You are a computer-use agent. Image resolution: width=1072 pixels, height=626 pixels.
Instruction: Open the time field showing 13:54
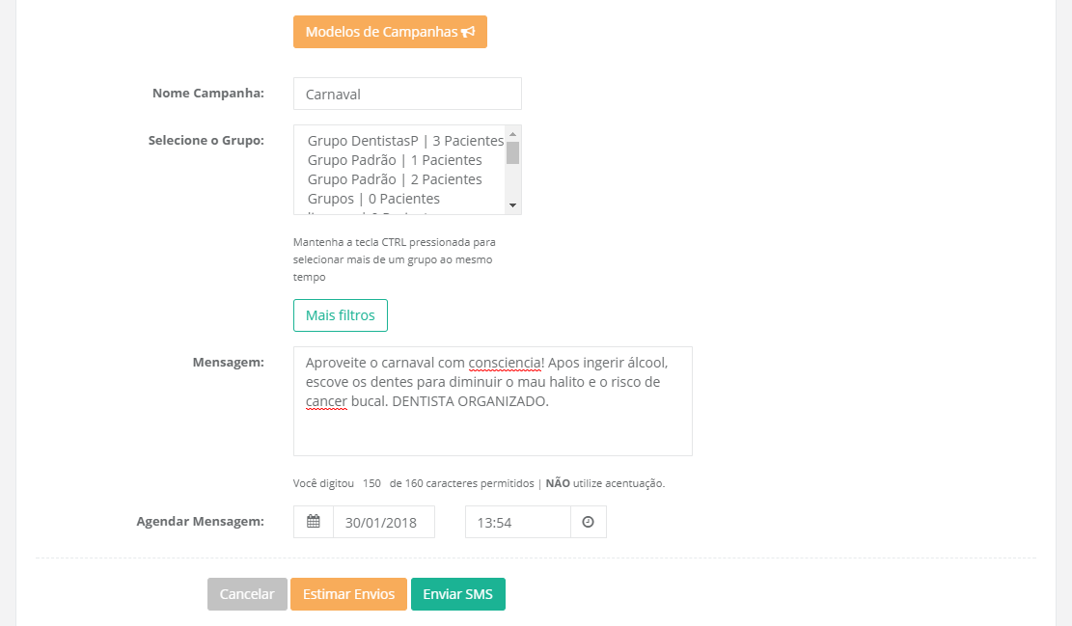click(x=517, y=522)
